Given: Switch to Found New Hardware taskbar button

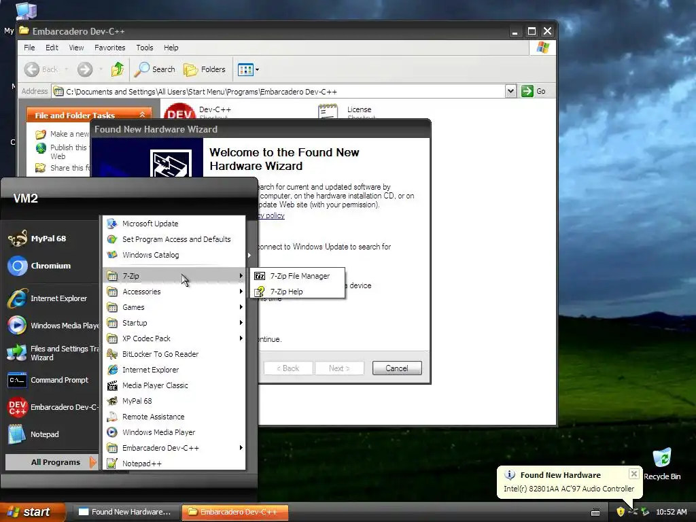Looking at the screenshot, I should click(x=126, y=512).
